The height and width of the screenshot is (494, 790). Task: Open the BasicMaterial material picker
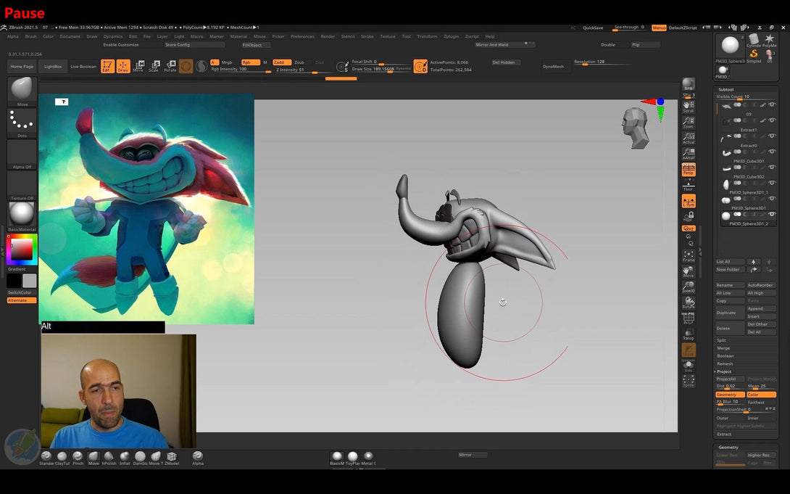(22, 215)
